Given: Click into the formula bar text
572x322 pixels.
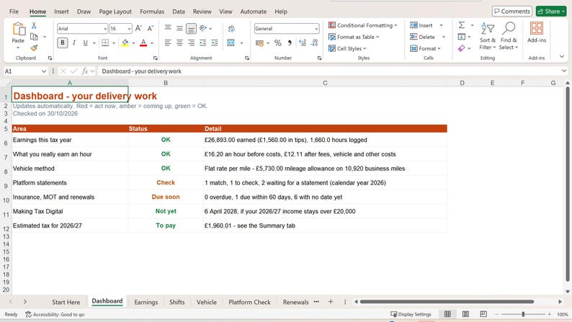Looking at the screenshot, I should (x=141, y=71).
